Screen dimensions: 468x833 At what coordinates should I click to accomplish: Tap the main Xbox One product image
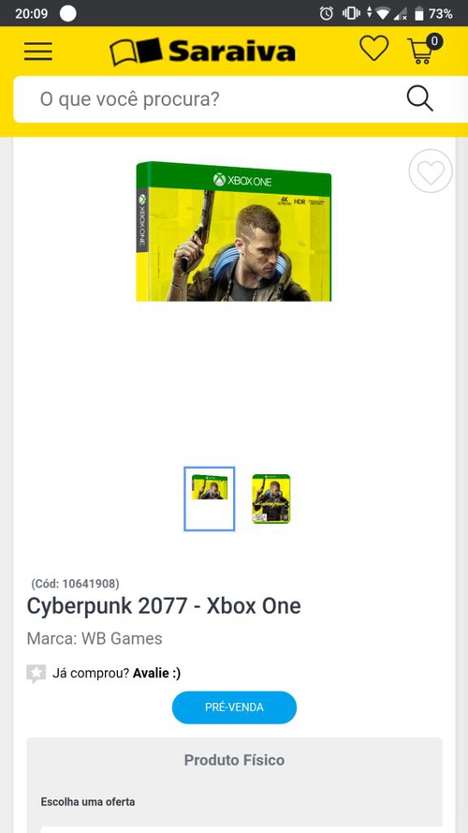coord(233,231)
